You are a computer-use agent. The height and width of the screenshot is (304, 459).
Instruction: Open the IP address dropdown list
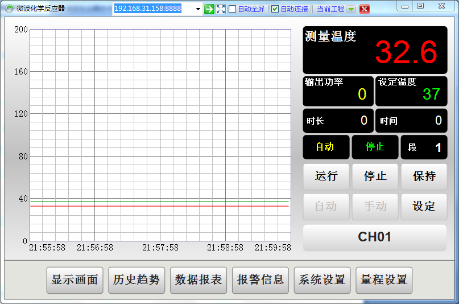pos(198,9)
